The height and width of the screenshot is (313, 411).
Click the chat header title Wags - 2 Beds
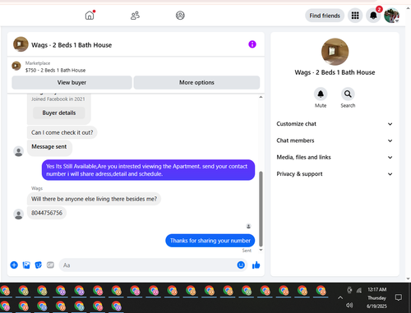coord(72,45)
